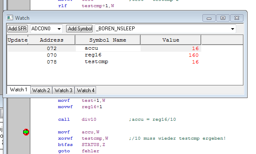
Task: Click the value 16 of testcmp
Action: [x=195, y=62]
